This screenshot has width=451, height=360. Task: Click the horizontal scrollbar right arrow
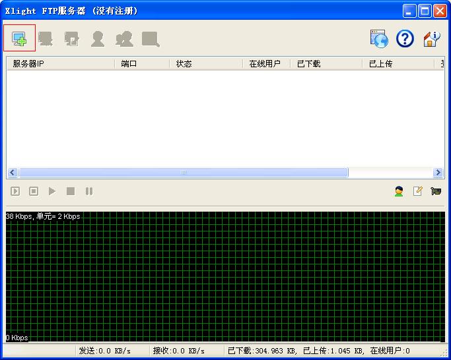(438, 172)
